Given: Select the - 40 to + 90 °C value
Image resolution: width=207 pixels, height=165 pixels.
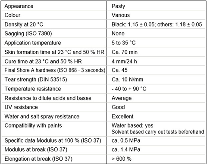Looking at the screenshot, I should [129, 89].
